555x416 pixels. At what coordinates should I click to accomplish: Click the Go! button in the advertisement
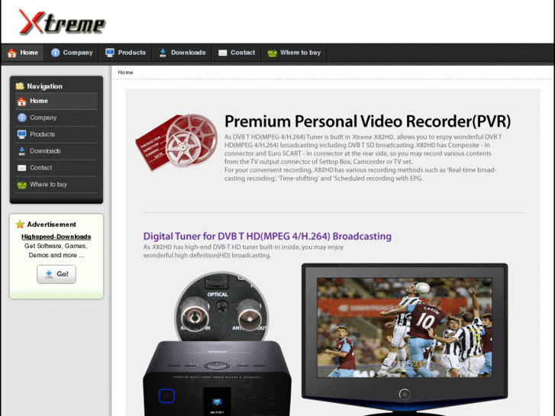pyautogui.click(x=56, y=274)
